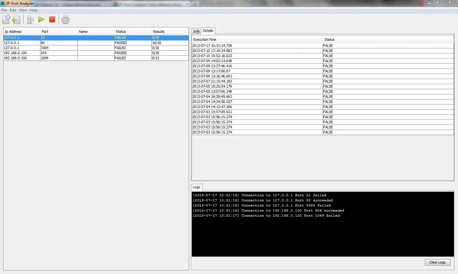Click FALSE status for 2013-07-17 execution
458x274 pixels.
tap(388, 46)
